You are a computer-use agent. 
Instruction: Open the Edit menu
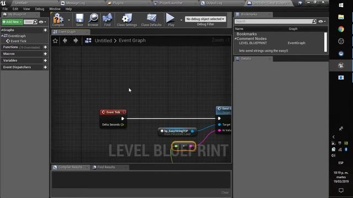[15, 9]
